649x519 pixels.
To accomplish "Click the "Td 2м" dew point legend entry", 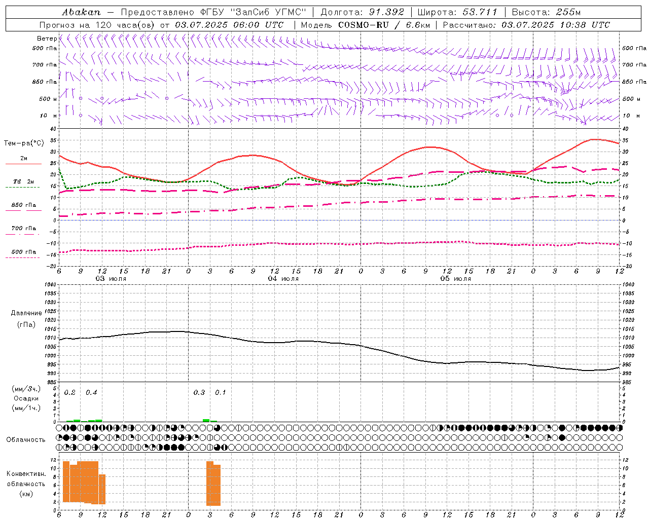I will click(24, 181).
